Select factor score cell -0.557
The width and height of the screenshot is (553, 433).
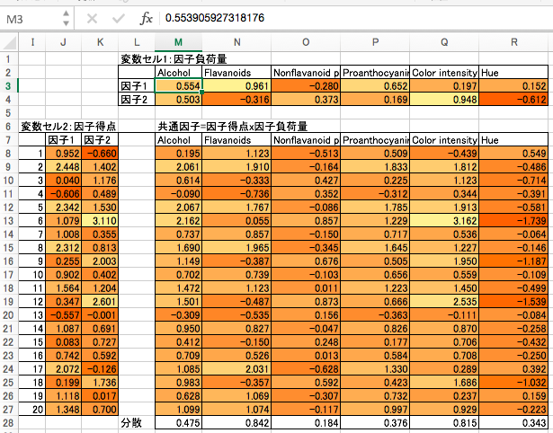pos(64,315)
